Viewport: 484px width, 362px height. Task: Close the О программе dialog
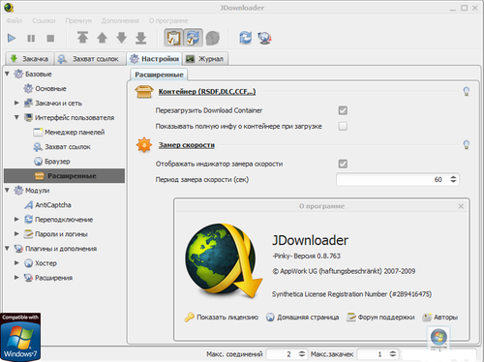pos(461,206)
